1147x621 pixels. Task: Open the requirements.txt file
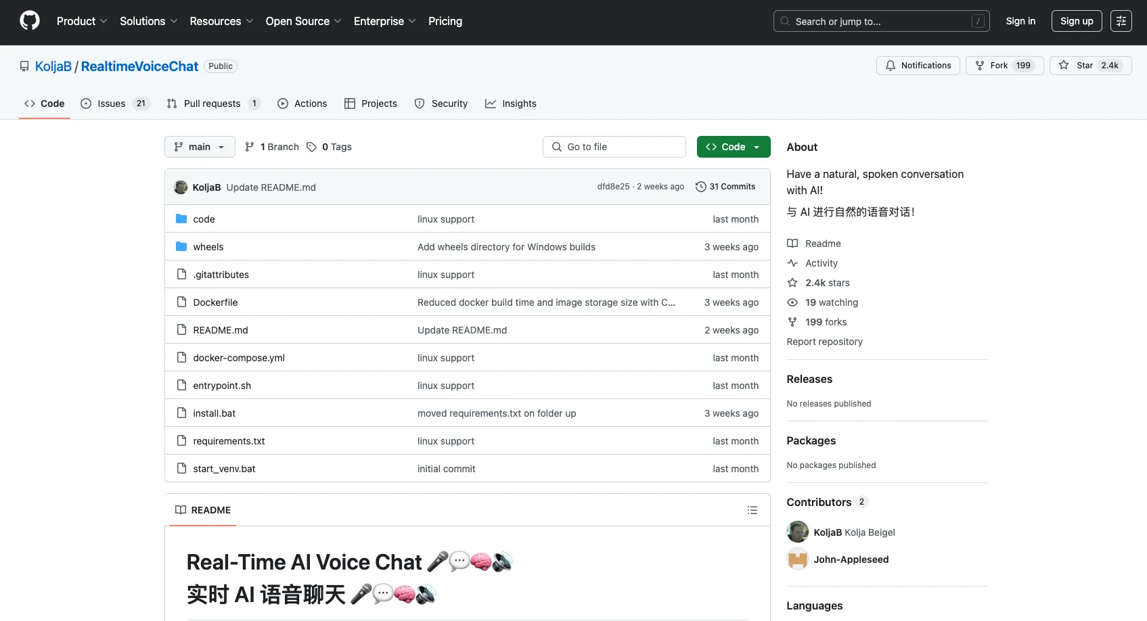[x=229, y=441]
